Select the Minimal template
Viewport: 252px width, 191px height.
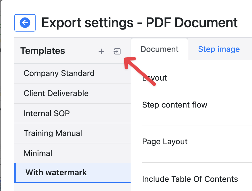pos(38,153)
